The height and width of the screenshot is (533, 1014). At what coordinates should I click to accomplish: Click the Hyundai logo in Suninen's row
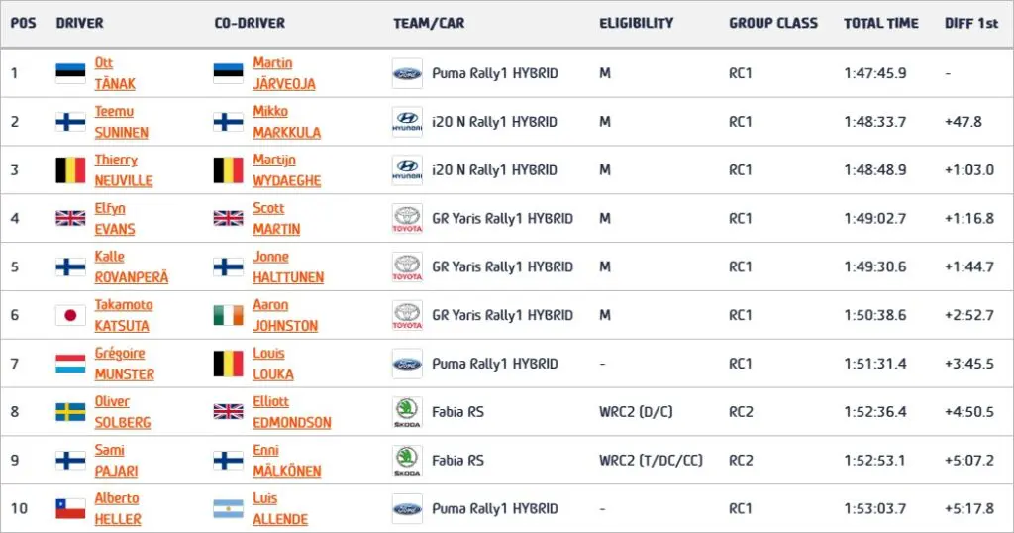tap(407, 122)
